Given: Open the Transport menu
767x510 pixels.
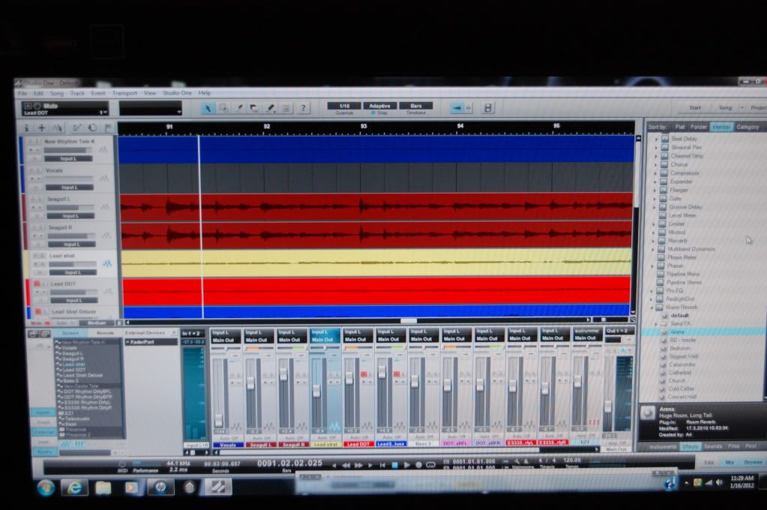Looking at the screenshot, I should pos(124,93).
